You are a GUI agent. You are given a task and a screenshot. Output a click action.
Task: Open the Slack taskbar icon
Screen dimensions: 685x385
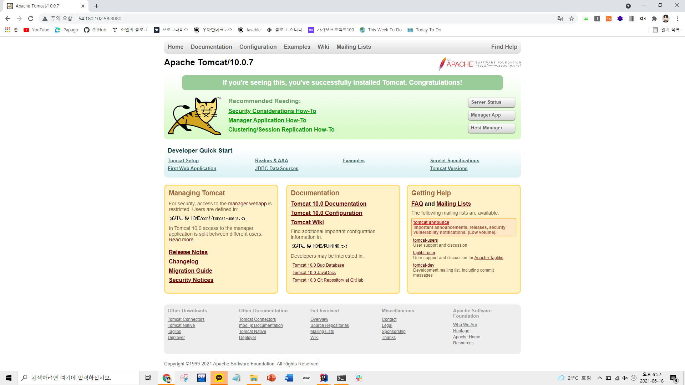click(x=359, y=378)
